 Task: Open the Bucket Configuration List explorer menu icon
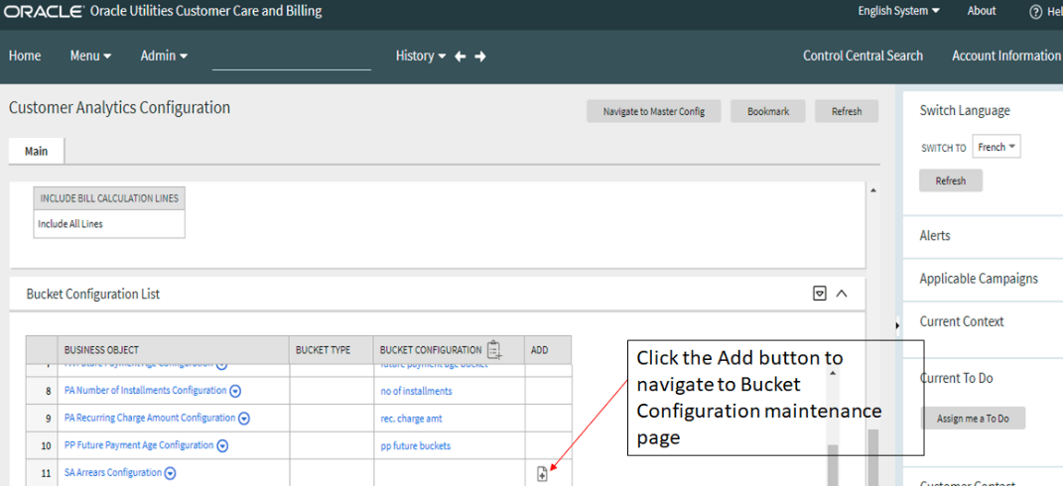(x=820, y=294)
